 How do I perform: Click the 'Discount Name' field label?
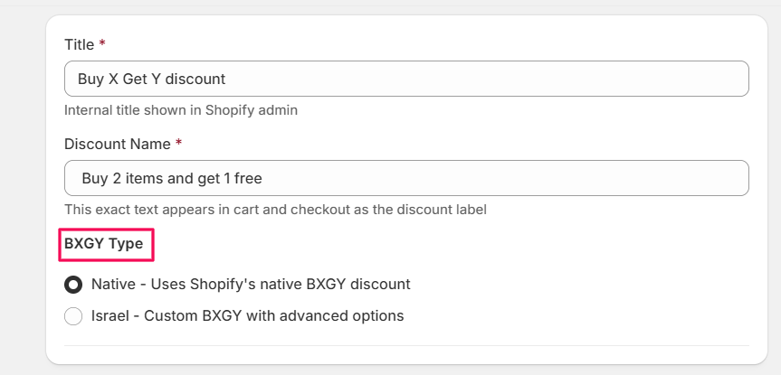point(118,143)
